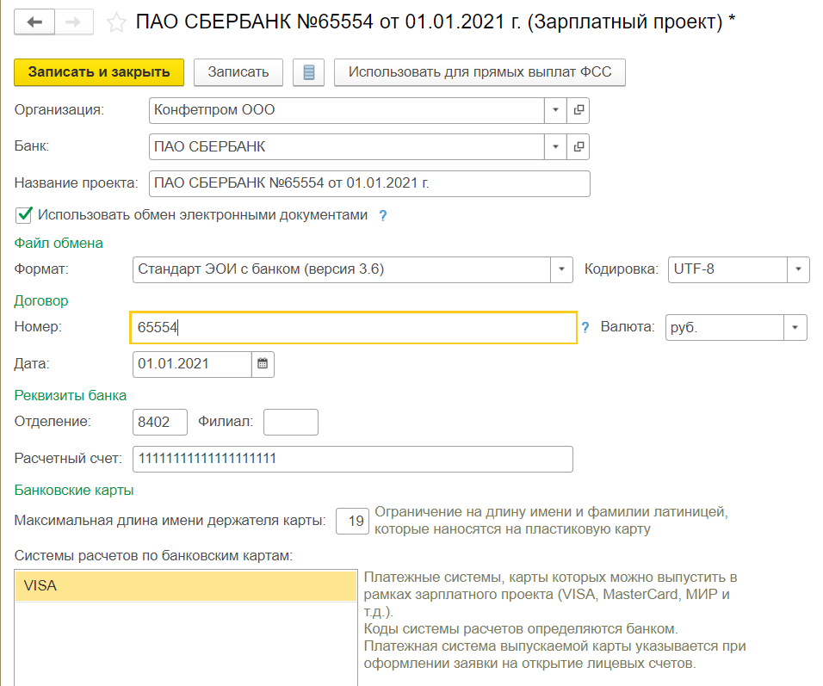Click Записать и закрыть button

(99, 72)
